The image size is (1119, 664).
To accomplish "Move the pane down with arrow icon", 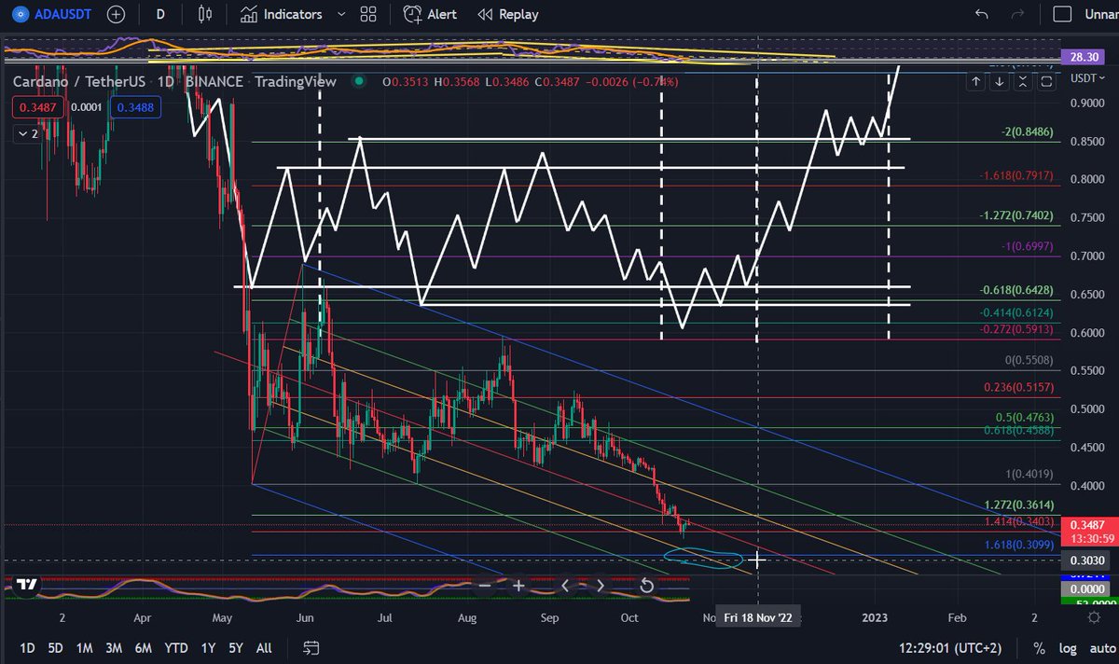I will coord(999,81).
